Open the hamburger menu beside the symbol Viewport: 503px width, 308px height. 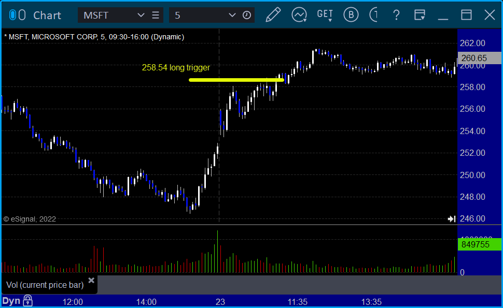click(156, 15)
